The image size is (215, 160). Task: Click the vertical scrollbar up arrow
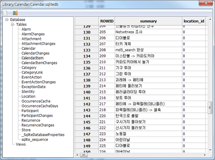pyautogui.click(x=210, y=20)
